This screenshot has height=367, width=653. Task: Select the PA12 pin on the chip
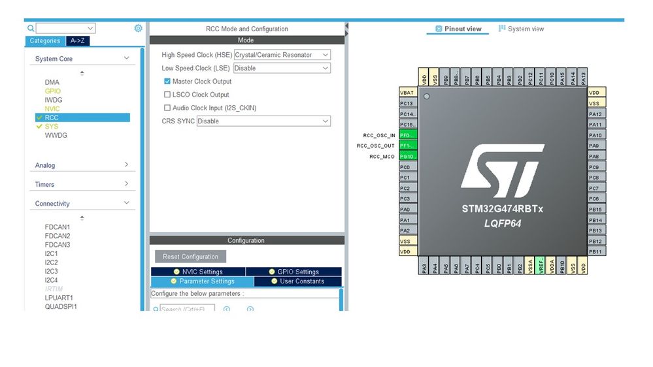click(x=597, y=114)
